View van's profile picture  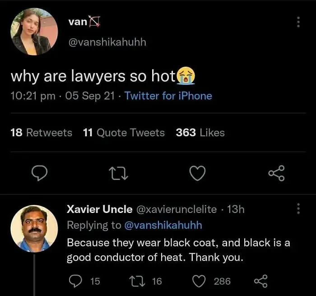[x=34, y=32]
